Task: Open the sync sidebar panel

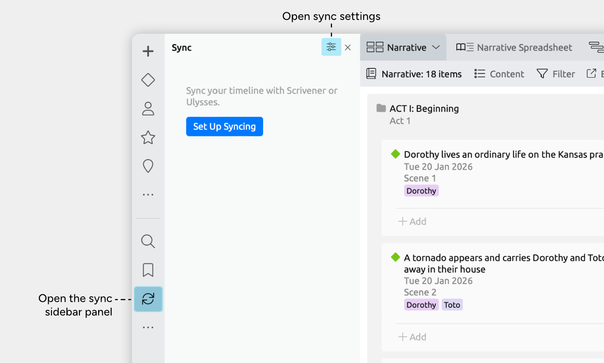Action: pyautogui.click(x=148, y=299)
